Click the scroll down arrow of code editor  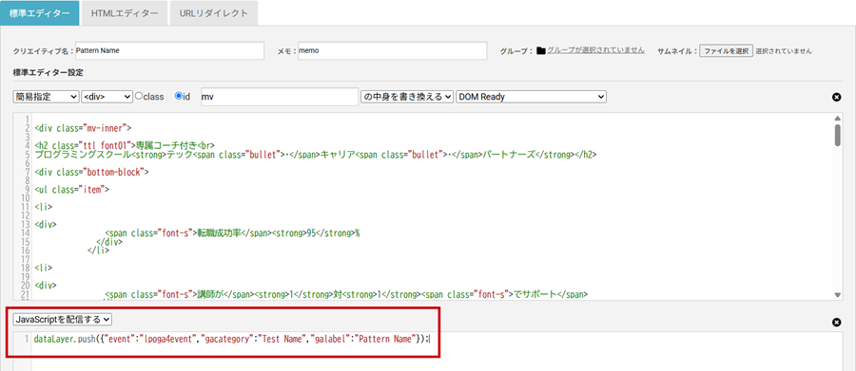coord(837,295)
